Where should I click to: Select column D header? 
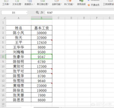(x=71, y=18)
